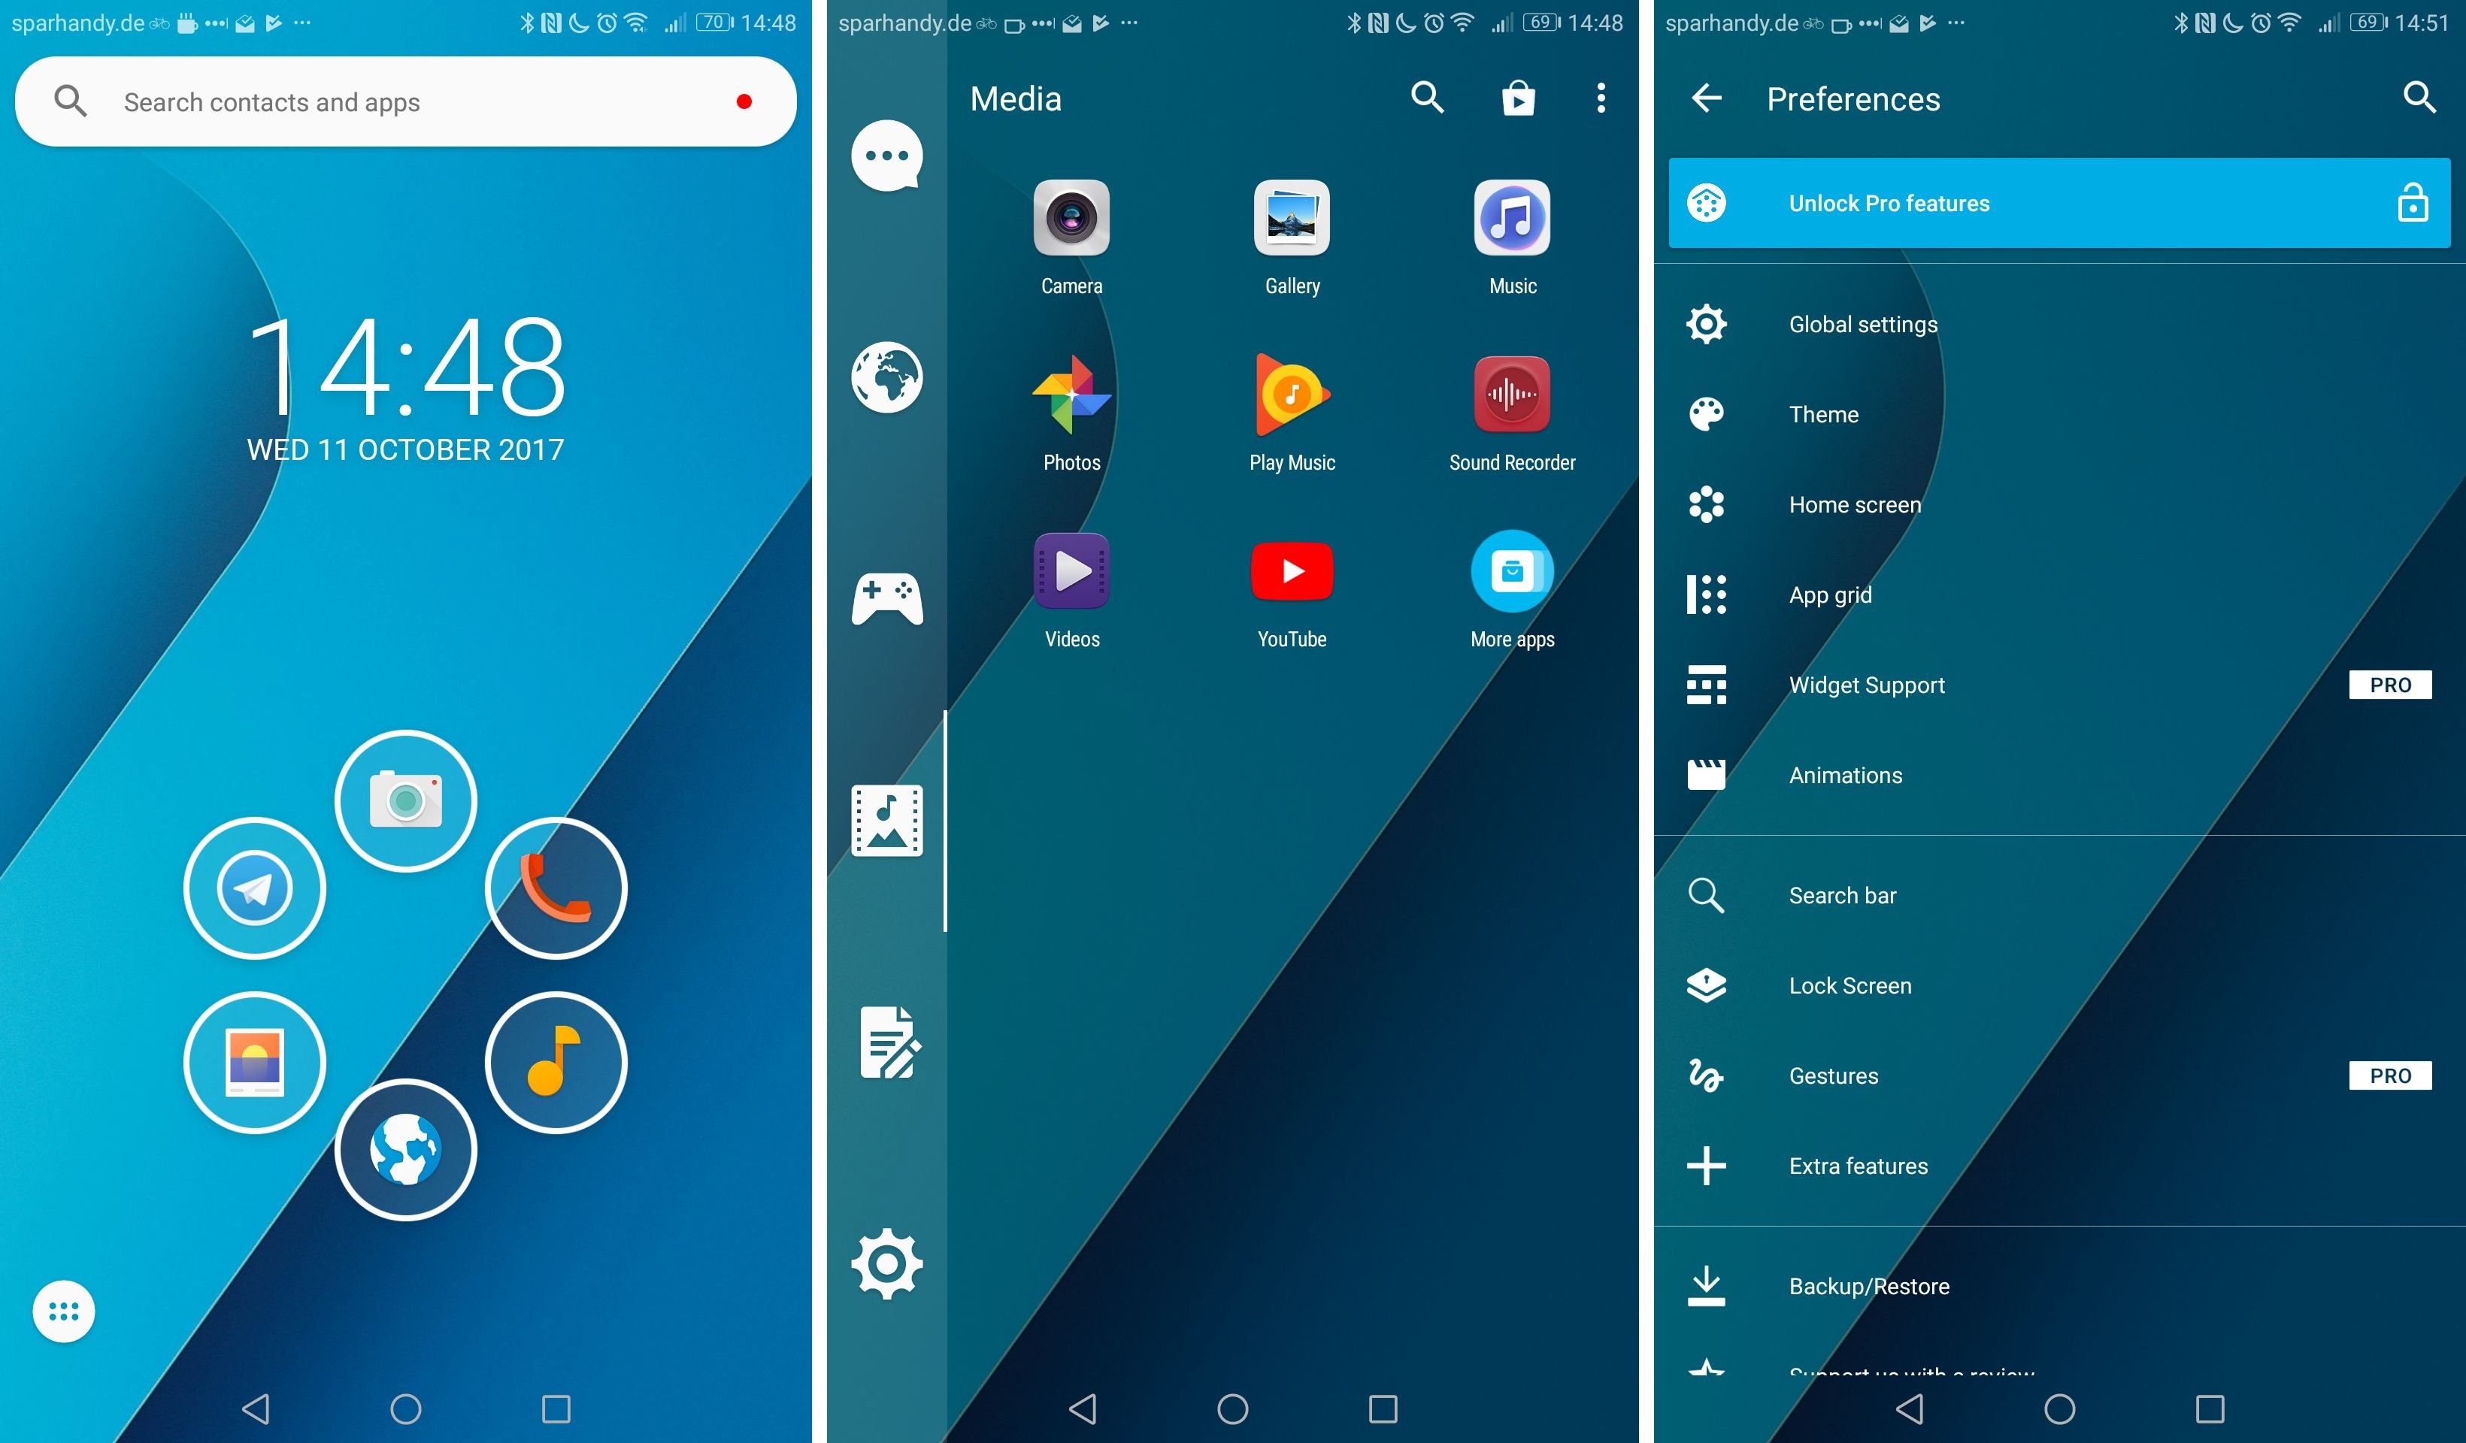Select Theme preferences option
Viewport: 2466px width, 1443px height.
[x=2057, y=413]
